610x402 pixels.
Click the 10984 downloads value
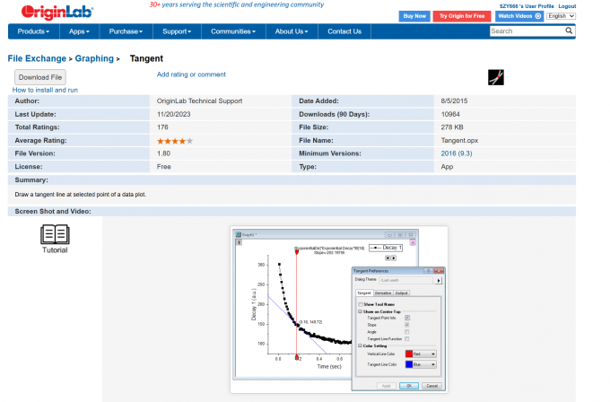pos(450,114)
